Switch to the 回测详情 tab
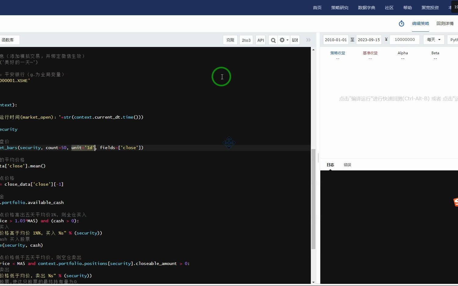The image size is (458, 286). pyautogui.click(x=445, y=23)
